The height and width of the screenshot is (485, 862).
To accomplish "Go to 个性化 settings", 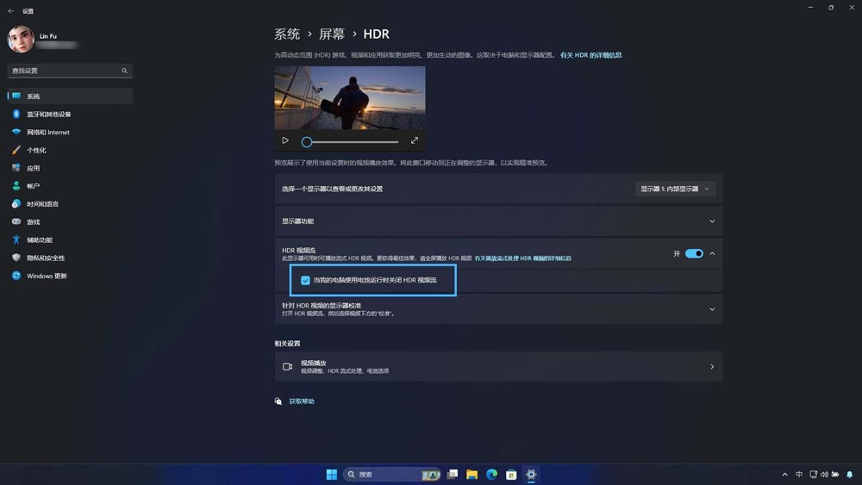I will 70,150.
